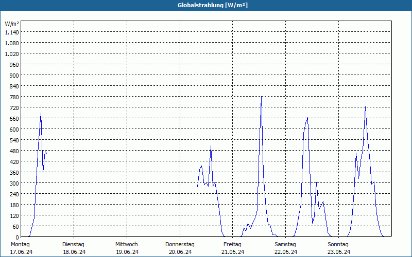Click the 0 axis label

point(18,237)
